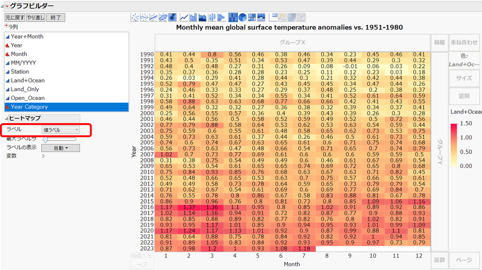Select the highlighted Year Category column
482x270 pixels.
(67, 107)
